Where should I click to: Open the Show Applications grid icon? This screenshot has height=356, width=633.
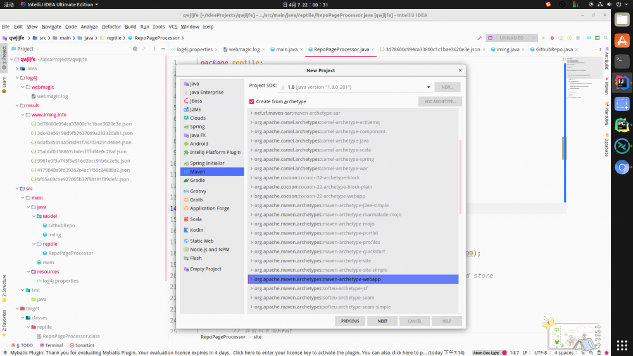622,345
